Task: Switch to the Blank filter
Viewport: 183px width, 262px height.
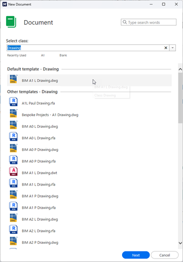Action: click(63, 55)
